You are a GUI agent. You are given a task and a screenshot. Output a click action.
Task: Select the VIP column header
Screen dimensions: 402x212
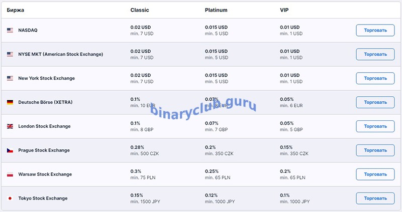285,10
